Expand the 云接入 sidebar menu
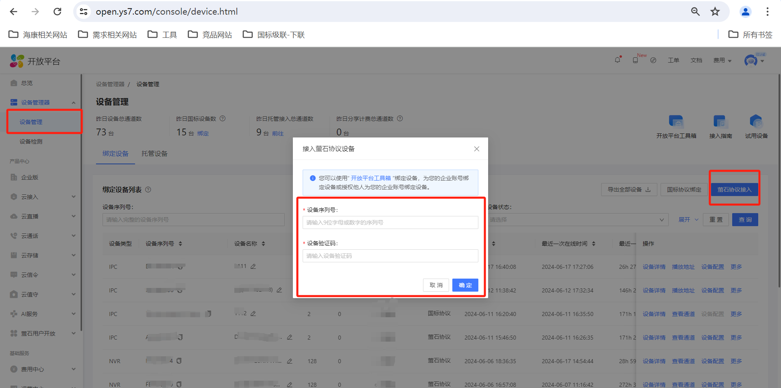The height and width of the screenshot is (388, 781). tap(74, 197)
